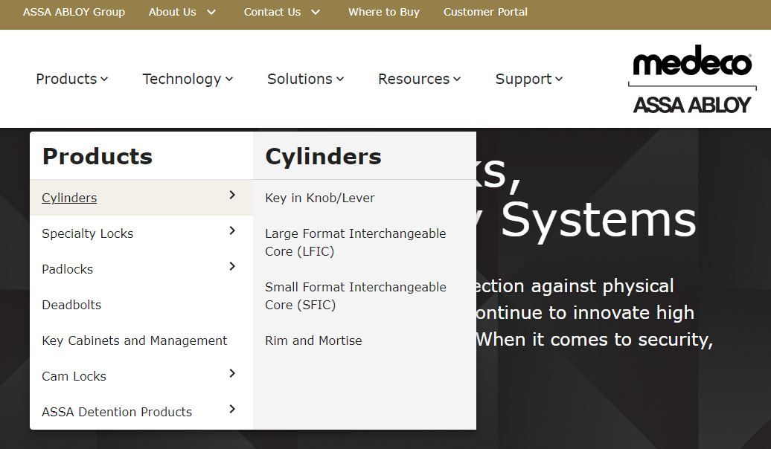The height and width of the screenshot is (449, 771).
Task: Open the Solutions navigation menu
Action: 305,79
